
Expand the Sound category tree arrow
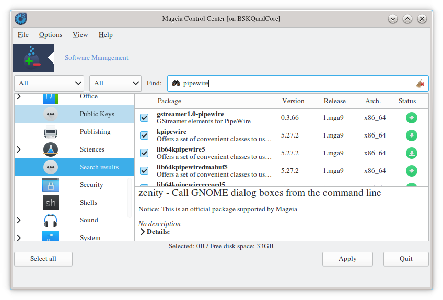[19, 220]
